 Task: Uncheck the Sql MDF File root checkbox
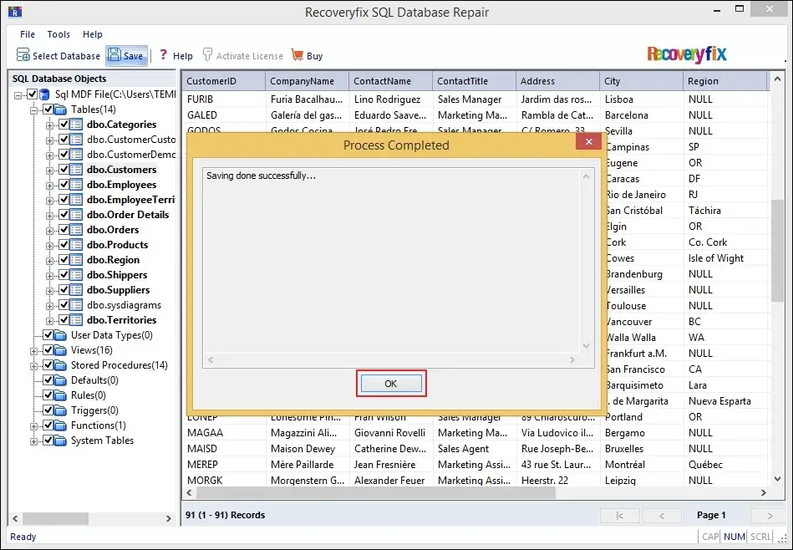pos(33,94)
